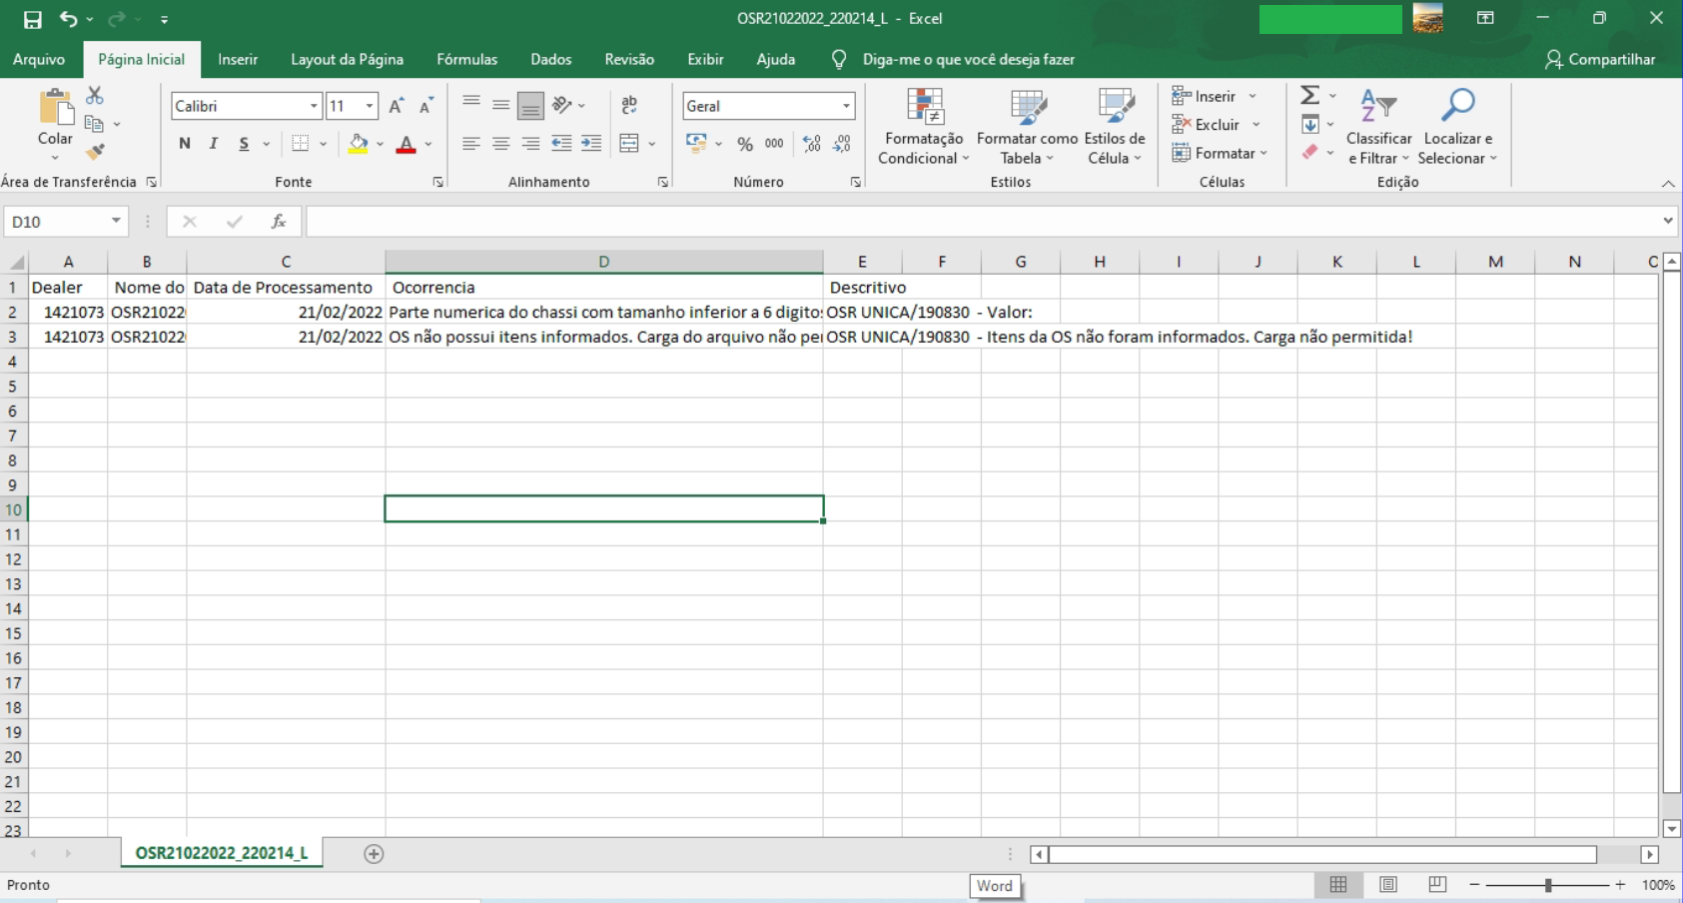The image size is (1683, 903).
Task: Open the Name Box dropdown arrow
Action: pos(116,221)
